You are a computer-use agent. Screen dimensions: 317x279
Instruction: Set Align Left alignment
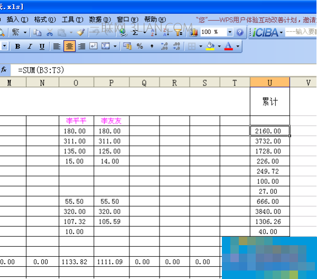(x=57, y=46)
